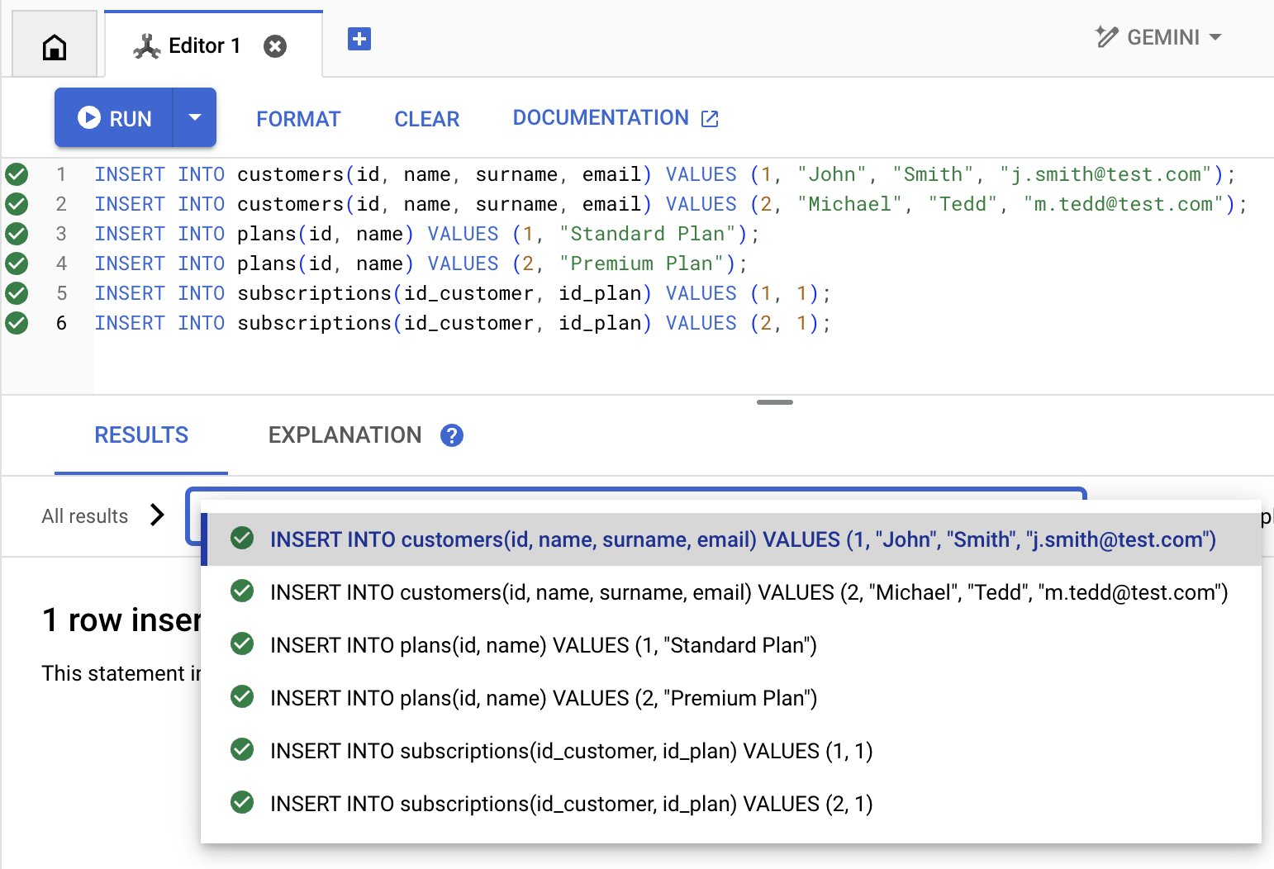Switch to the Explanation tab
Screen dimensions: 1274x869
345,435
